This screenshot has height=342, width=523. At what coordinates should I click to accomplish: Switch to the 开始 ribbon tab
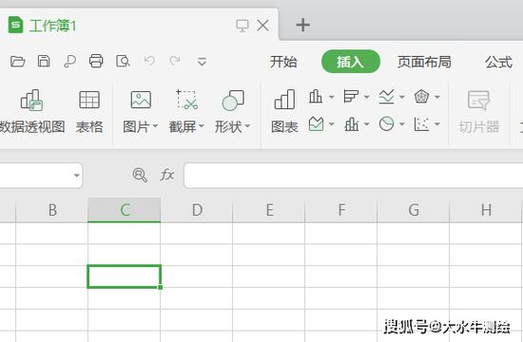coord(283,62)
